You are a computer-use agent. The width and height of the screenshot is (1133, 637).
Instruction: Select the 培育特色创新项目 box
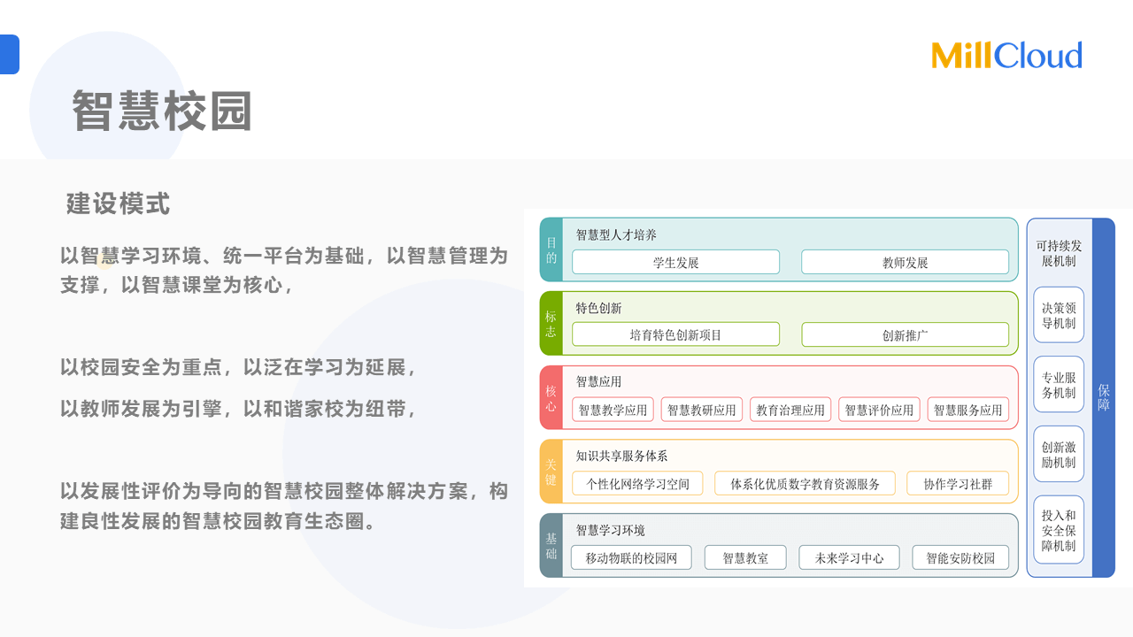[x=675, y=334]
